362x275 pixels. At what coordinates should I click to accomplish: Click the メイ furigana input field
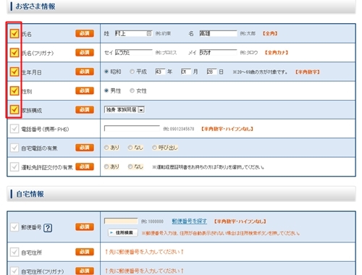coord(218,52)
